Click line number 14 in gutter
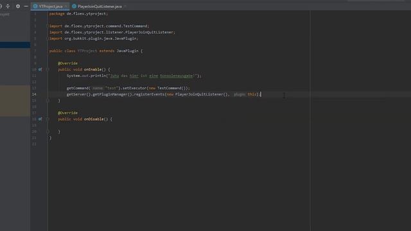The height and width of the screenshot is (231, 411). (34, 94)
